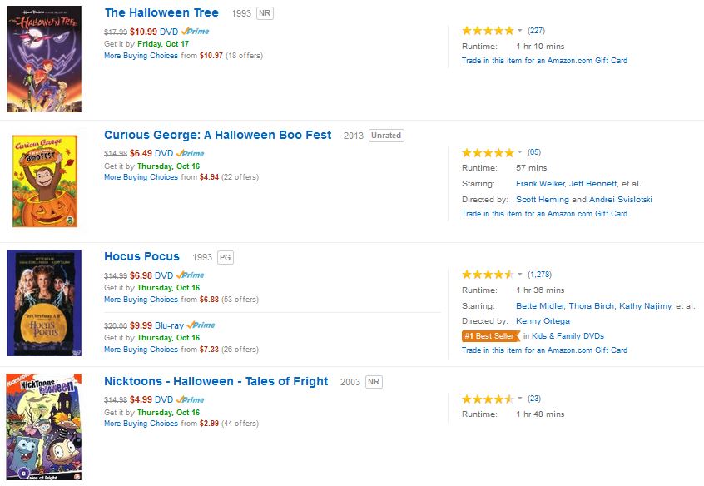Expand rating dropdown arrow for Curious George

[521, 152]
